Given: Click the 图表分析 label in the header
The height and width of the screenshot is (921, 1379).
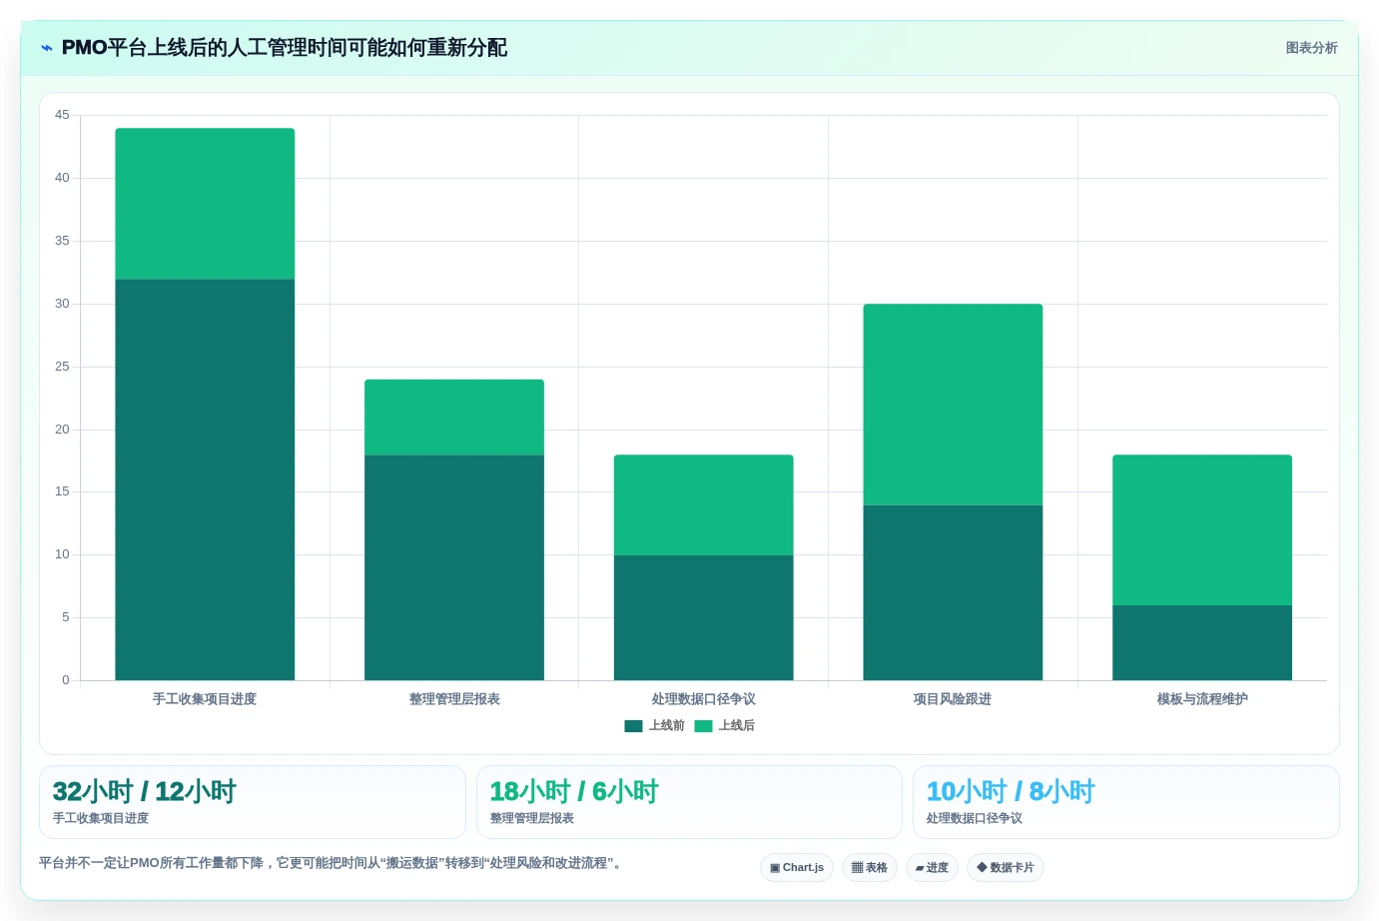Looking at the screenshot, I should pyautogui.click(x=1311, y=48).
